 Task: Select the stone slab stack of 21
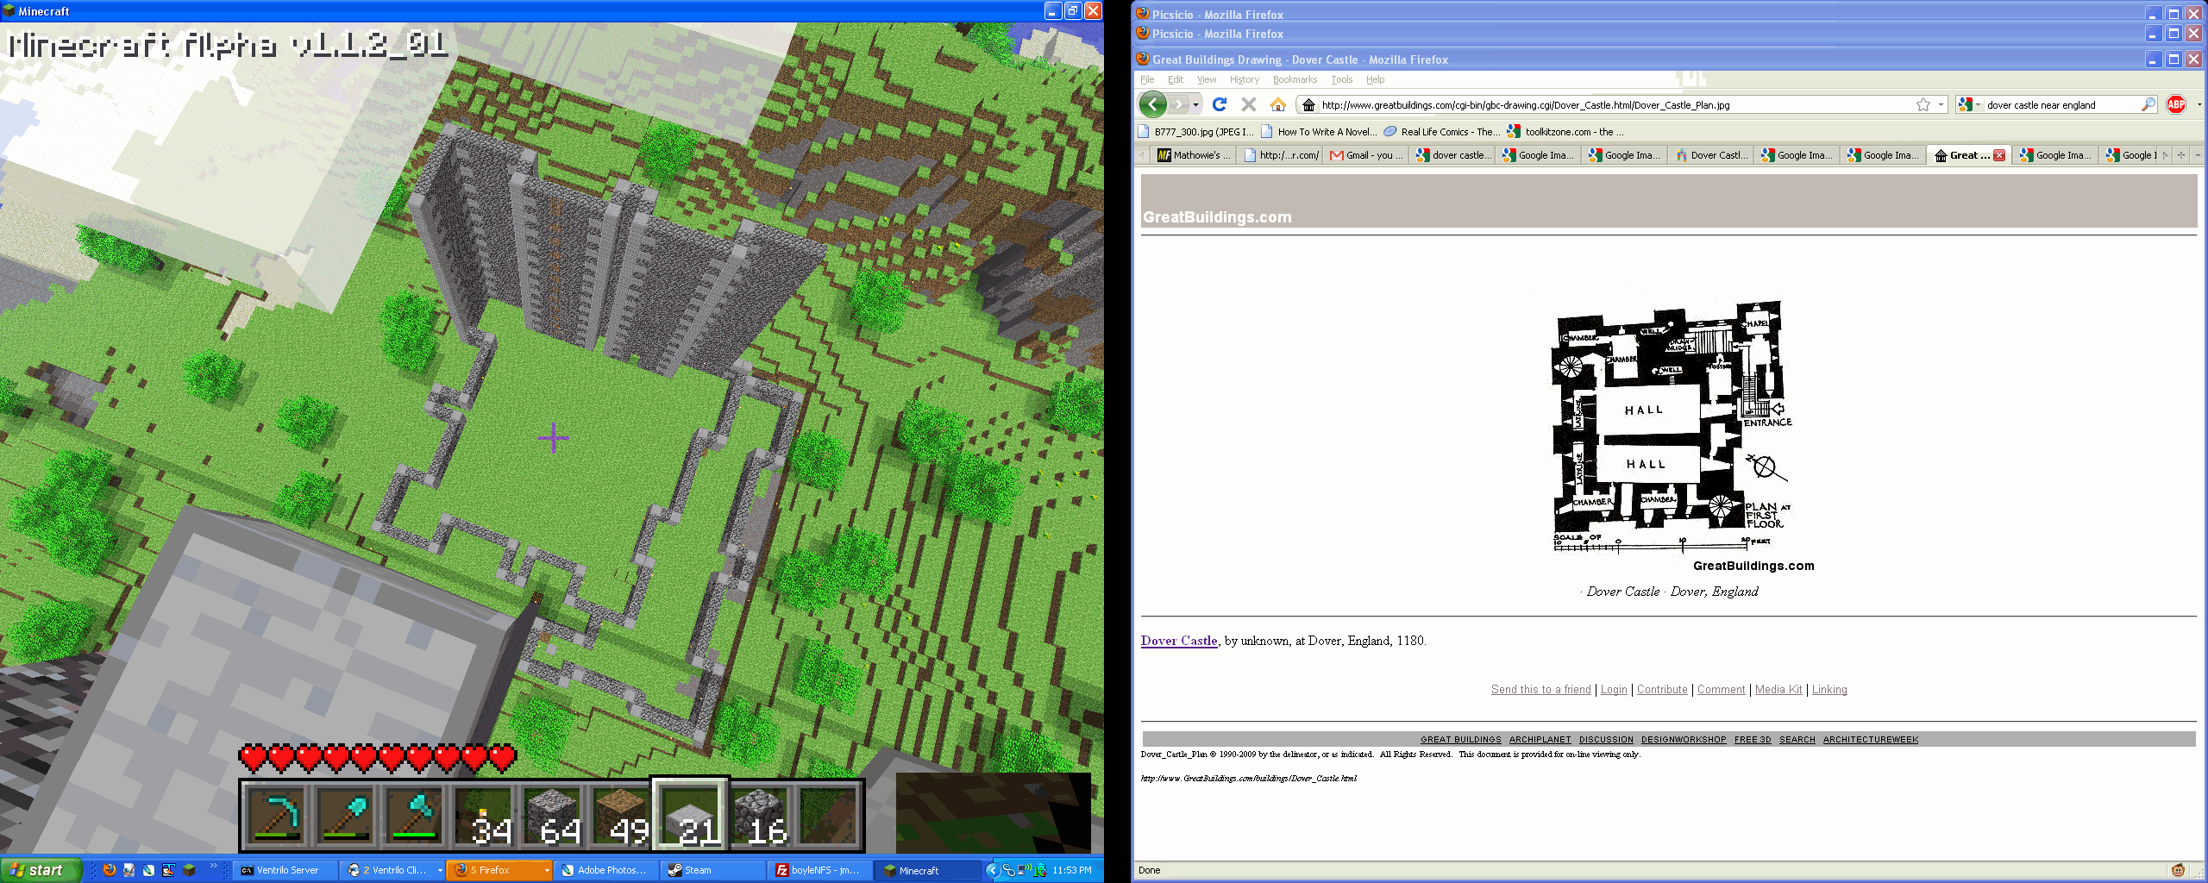[x=690, y=815]
